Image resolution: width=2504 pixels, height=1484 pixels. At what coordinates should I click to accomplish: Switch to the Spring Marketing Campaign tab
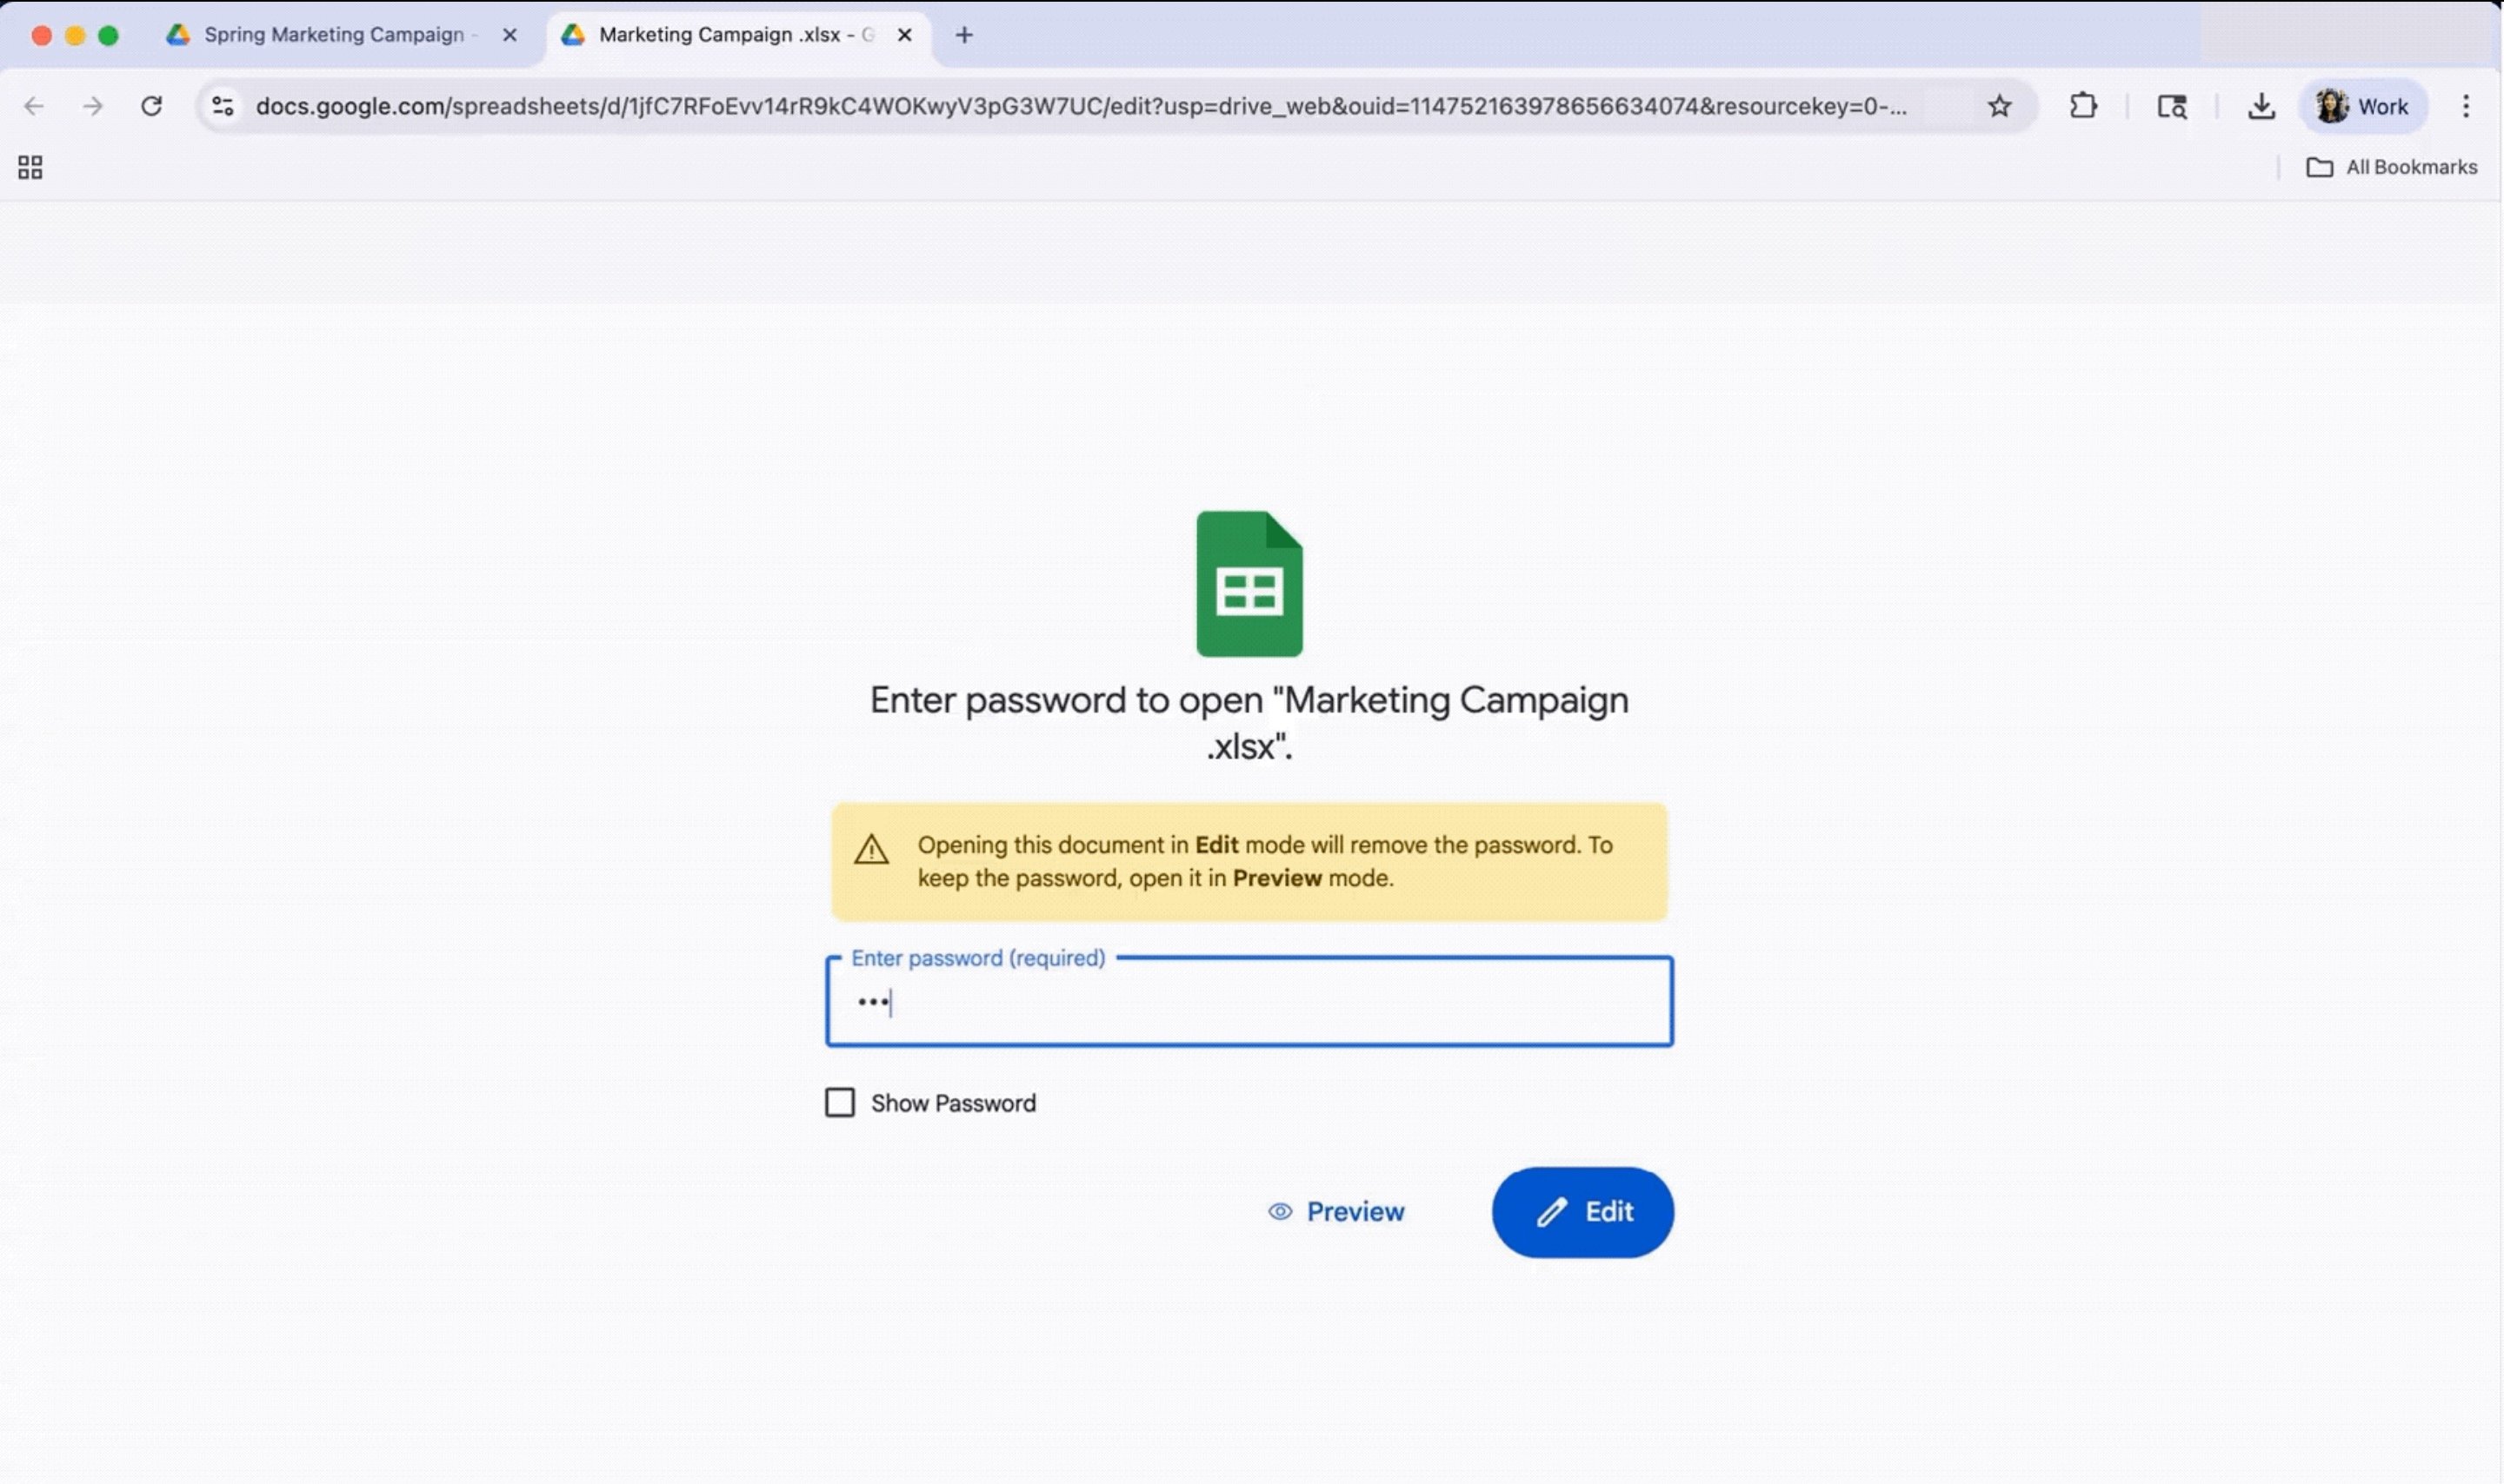point(330,34)
